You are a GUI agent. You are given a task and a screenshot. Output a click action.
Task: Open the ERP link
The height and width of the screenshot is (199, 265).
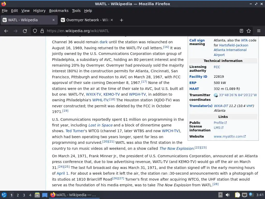(x=193, y=83)
